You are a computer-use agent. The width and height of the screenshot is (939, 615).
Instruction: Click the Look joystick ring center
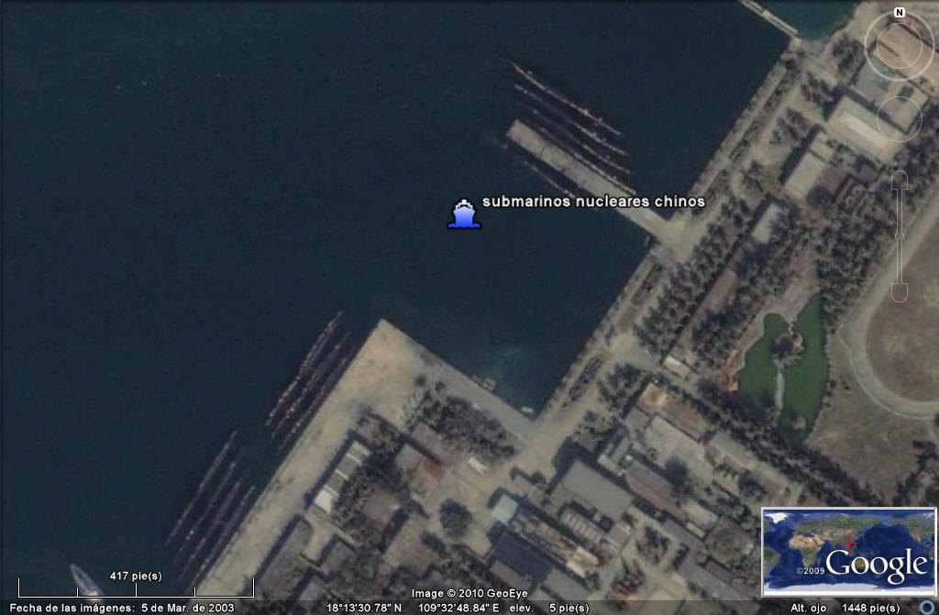pos(899,46)
